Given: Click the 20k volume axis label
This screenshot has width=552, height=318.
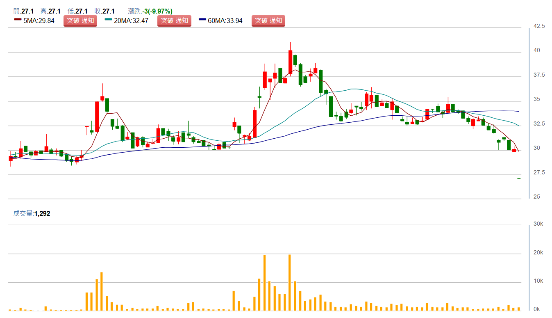Looking at the screenshot, I should (x=537, y=253).
